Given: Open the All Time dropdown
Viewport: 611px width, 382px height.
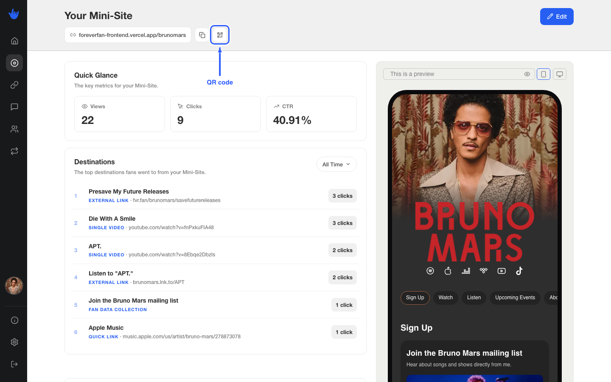Looking at the screenshot, I should [336, 164].
